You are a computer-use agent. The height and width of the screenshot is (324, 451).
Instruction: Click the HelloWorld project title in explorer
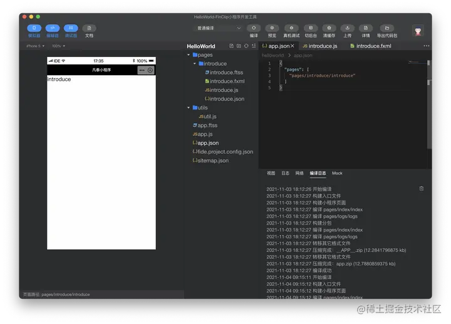coord(201,46)
